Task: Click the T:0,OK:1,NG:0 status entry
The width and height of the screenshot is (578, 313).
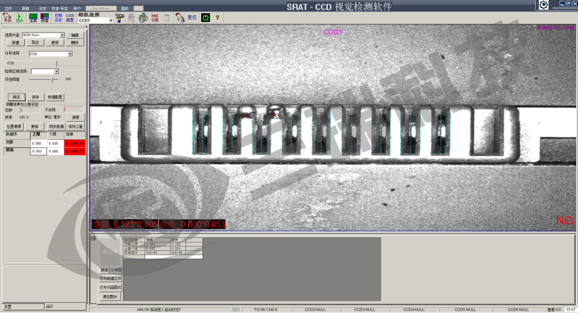Action: click(265, 309)
